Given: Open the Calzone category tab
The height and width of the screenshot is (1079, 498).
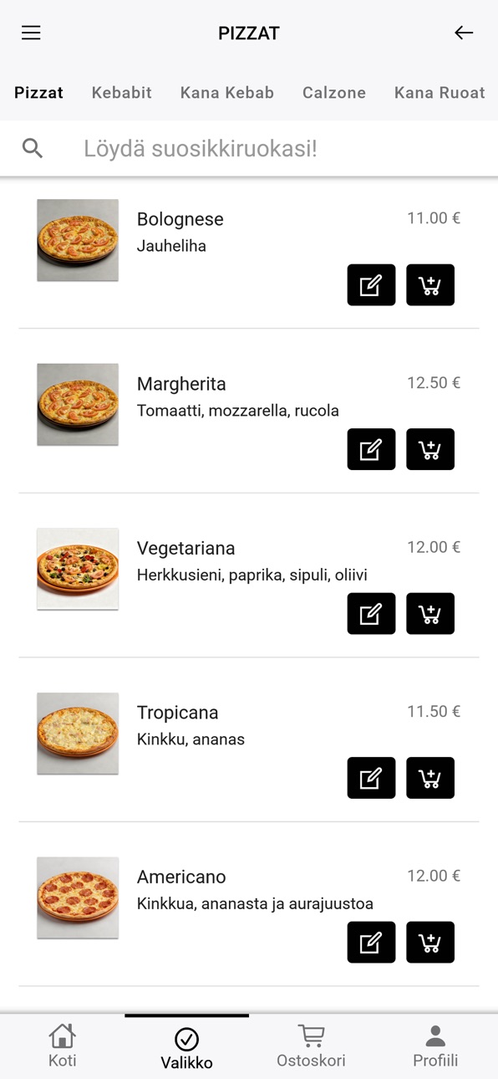Looking at the screenshot, I should [x=334, y=93].
